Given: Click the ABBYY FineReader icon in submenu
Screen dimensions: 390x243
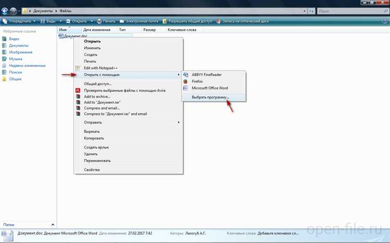Looking at the screenshot, I should pyautogui.click(x=186, y=75).
